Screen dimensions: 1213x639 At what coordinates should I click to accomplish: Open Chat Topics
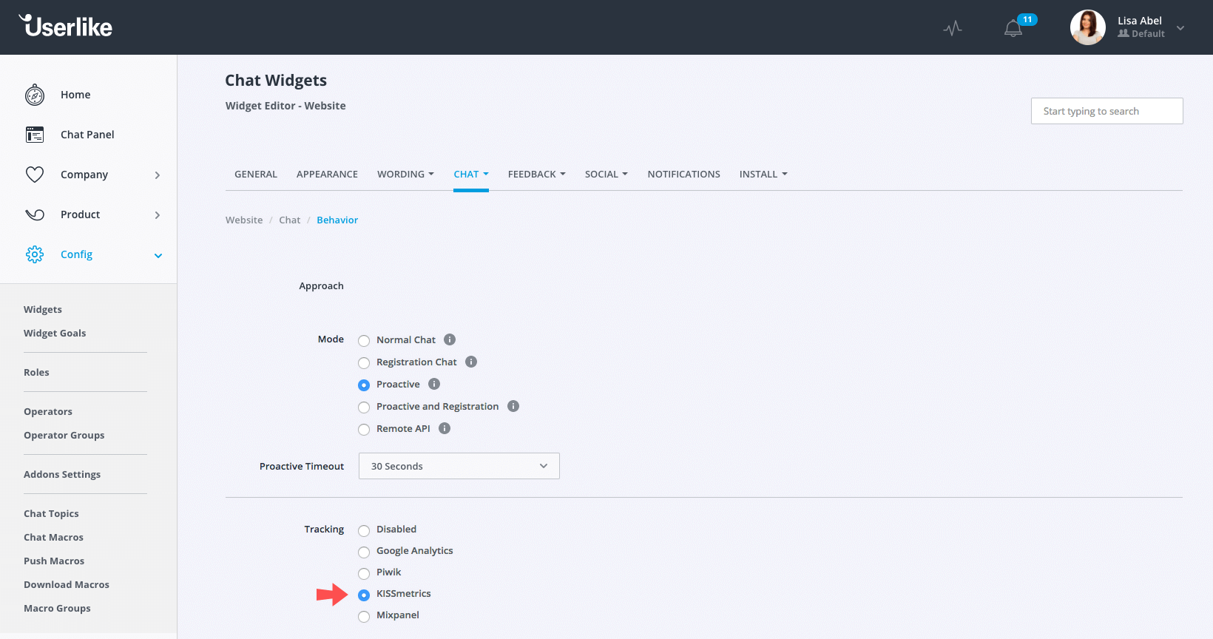point(51,514)
